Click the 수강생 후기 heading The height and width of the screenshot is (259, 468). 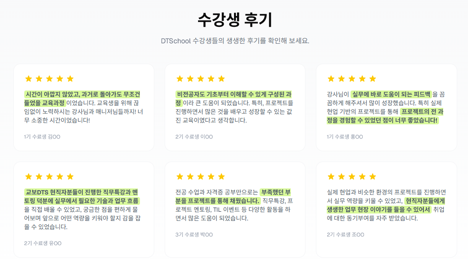(x=234, y=19)
